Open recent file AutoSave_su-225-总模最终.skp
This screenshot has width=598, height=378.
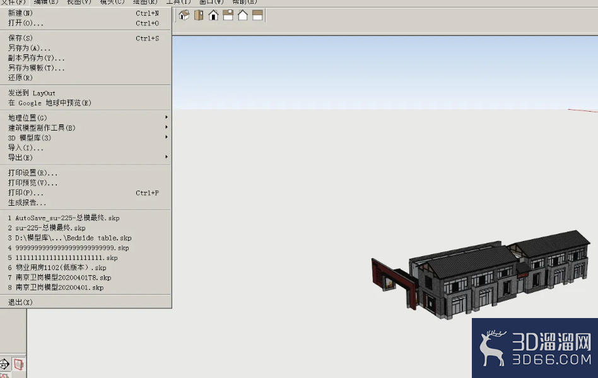[x=85, y=218]
